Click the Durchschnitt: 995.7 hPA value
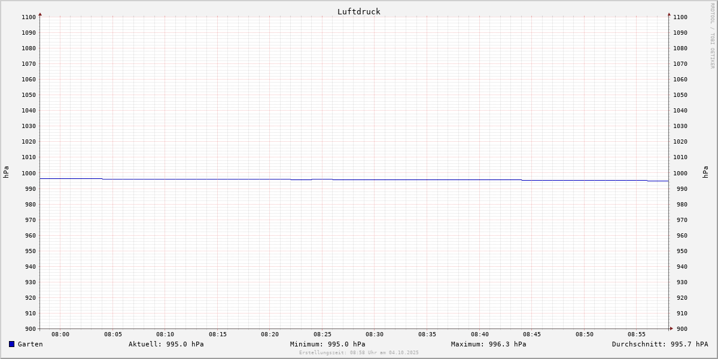718x359 pixels. [x=659, y=344]
